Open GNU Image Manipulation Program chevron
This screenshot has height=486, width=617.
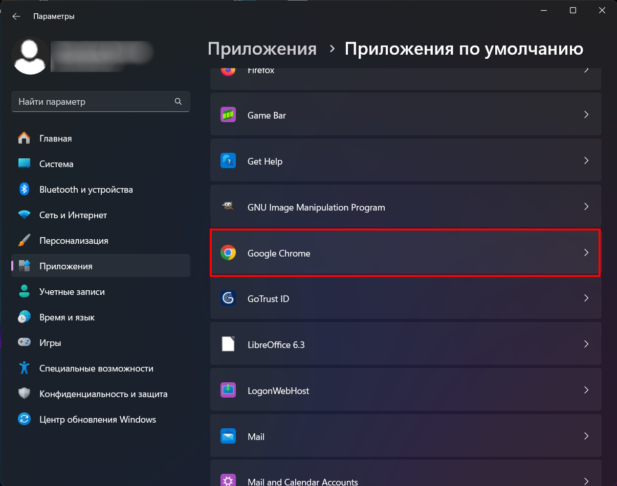pos(586,207)
